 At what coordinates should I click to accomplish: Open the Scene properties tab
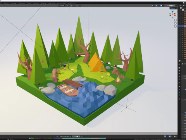tap(179, 76)
